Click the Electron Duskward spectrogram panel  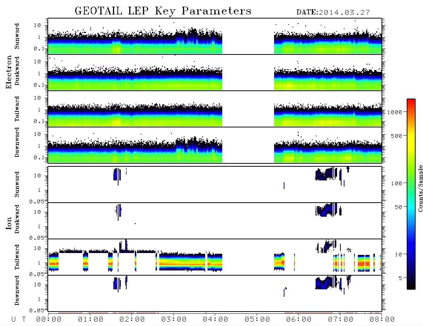[215, 72]
